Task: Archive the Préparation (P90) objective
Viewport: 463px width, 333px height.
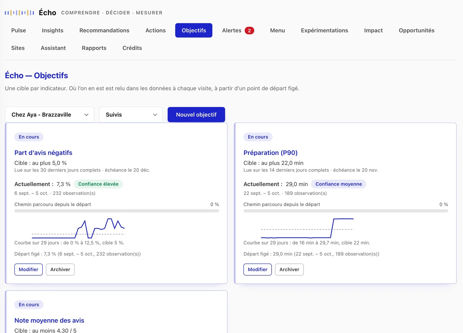Action: [x=289, y=269]
